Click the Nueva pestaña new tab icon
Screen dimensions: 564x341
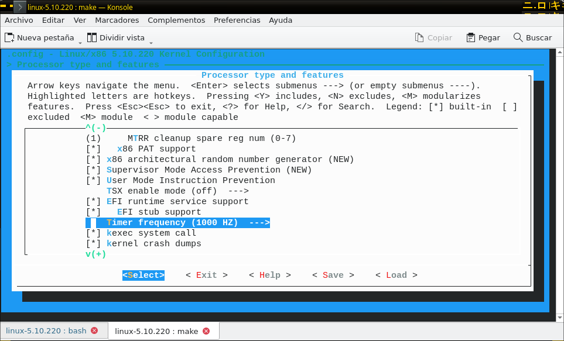coord(9,38)
